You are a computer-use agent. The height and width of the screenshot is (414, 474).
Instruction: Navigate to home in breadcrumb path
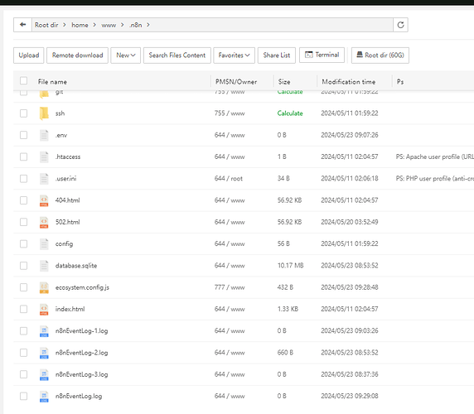point(80,25)
